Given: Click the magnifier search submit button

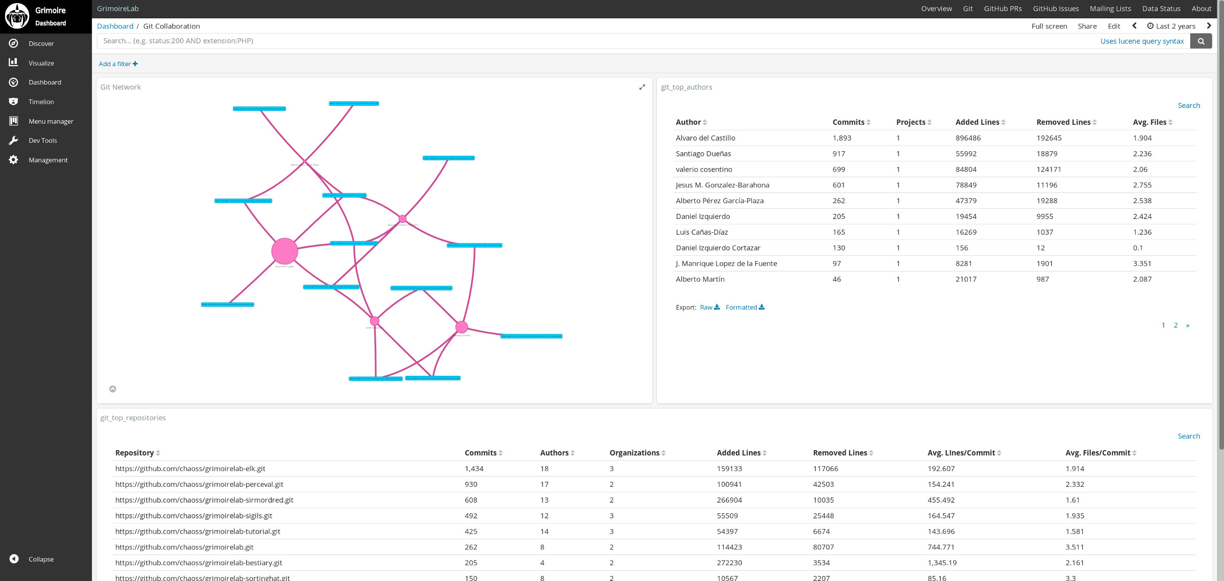Looking at the screenshot, I should tap(1201, 41).
